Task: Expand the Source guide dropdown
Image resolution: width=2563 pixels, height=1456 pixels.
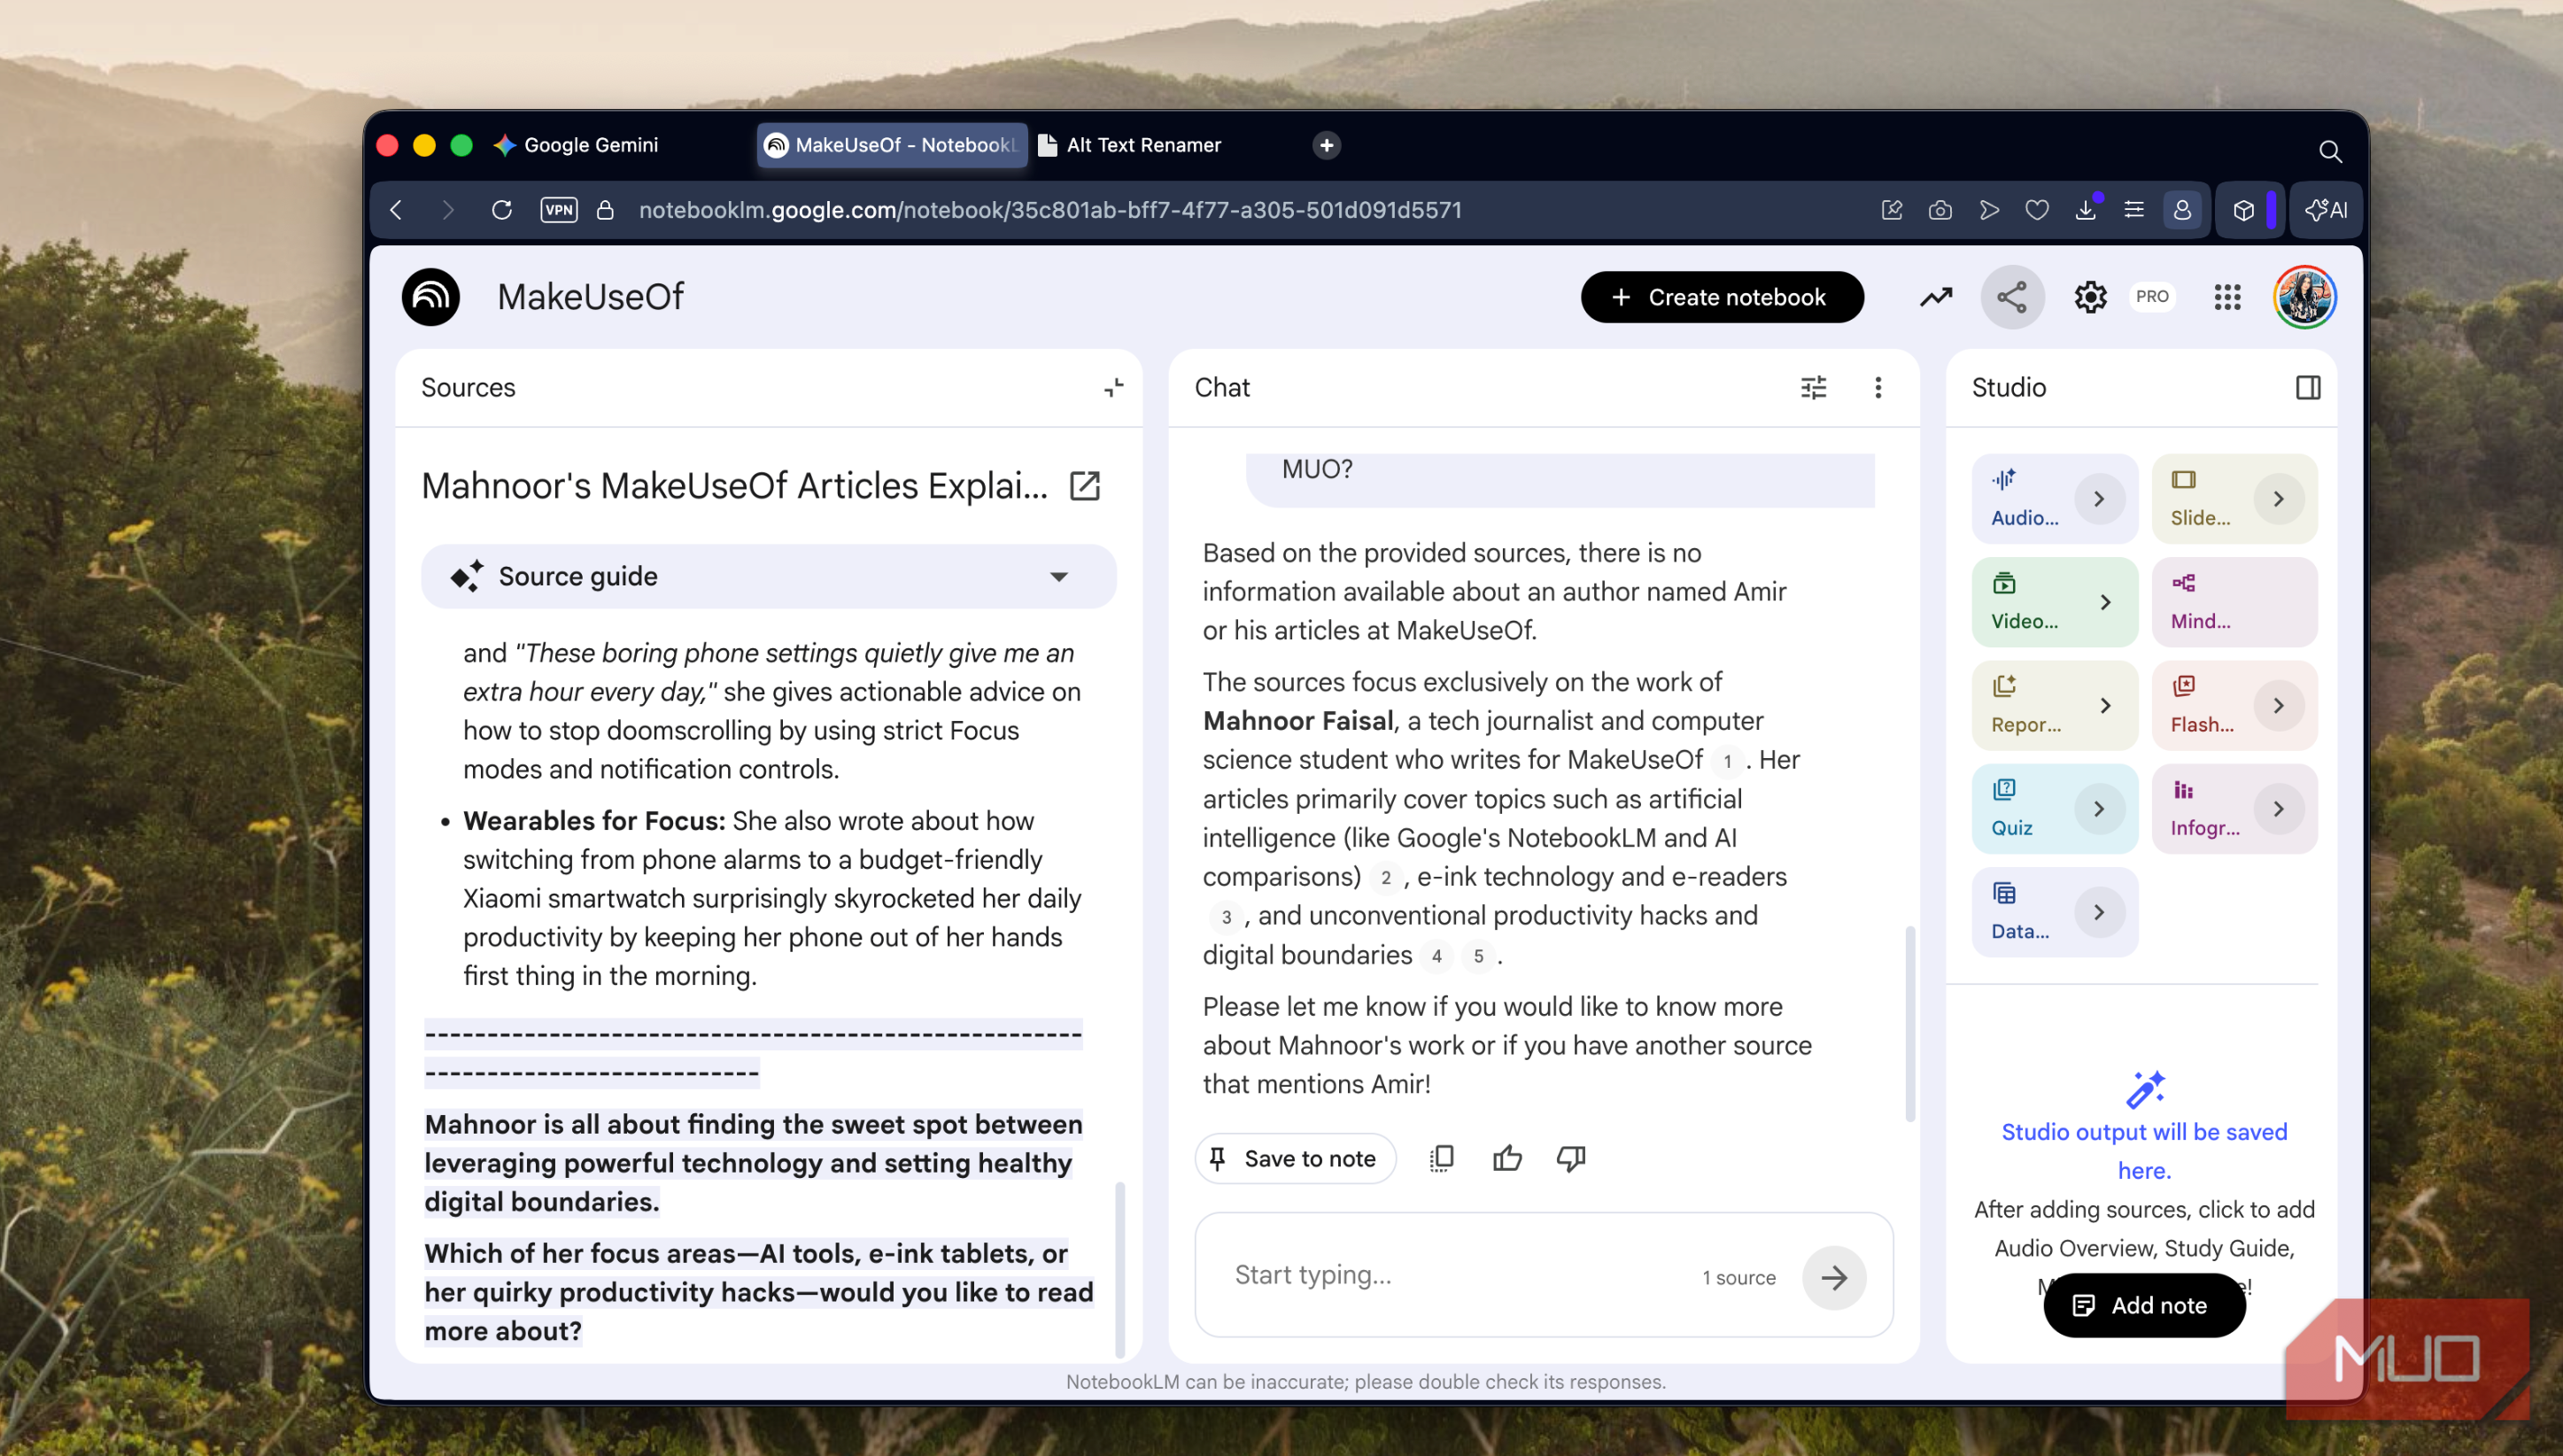Action: (768, 577)
